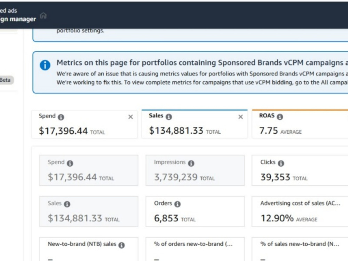Remove the top Spend metric card

[130, 117]
